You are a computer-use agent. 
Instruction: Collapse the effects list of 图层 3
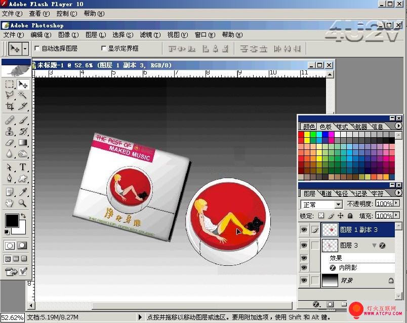point(374,246)
